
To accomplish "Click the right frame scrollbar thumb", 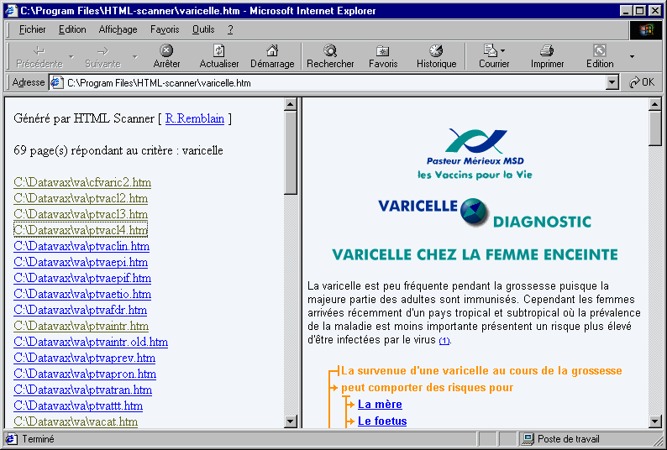I will [x=654, y=128].
